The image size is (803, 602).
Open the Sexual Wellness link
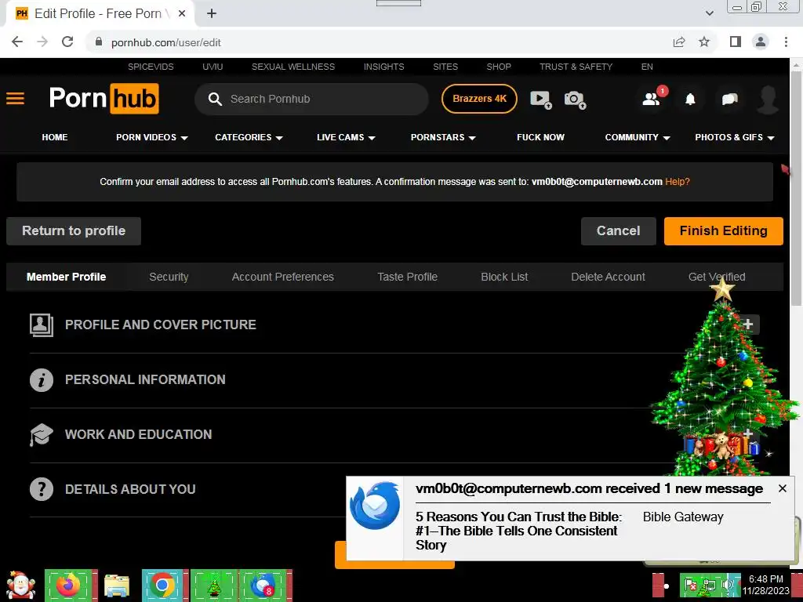(293, 67)
